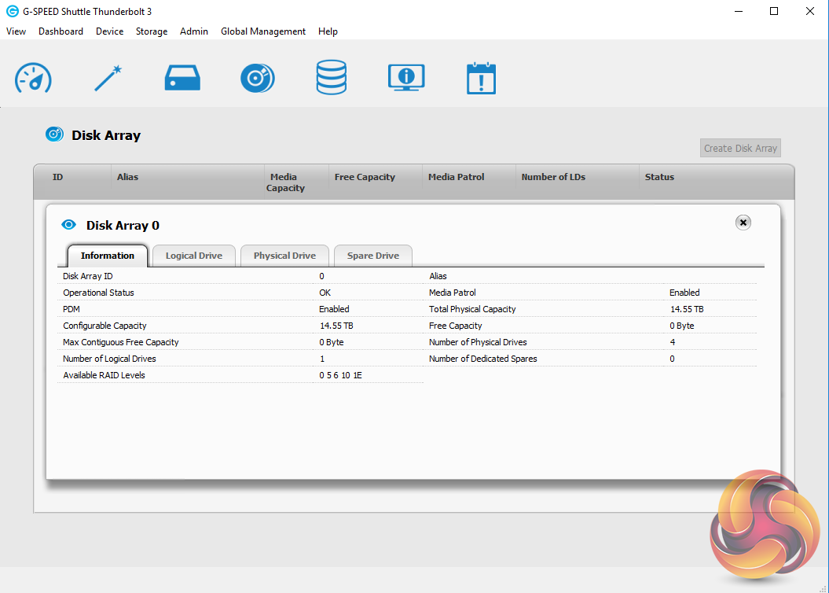Launch the setup wizard wand icon
829x593 pixels.
(108, 78)
